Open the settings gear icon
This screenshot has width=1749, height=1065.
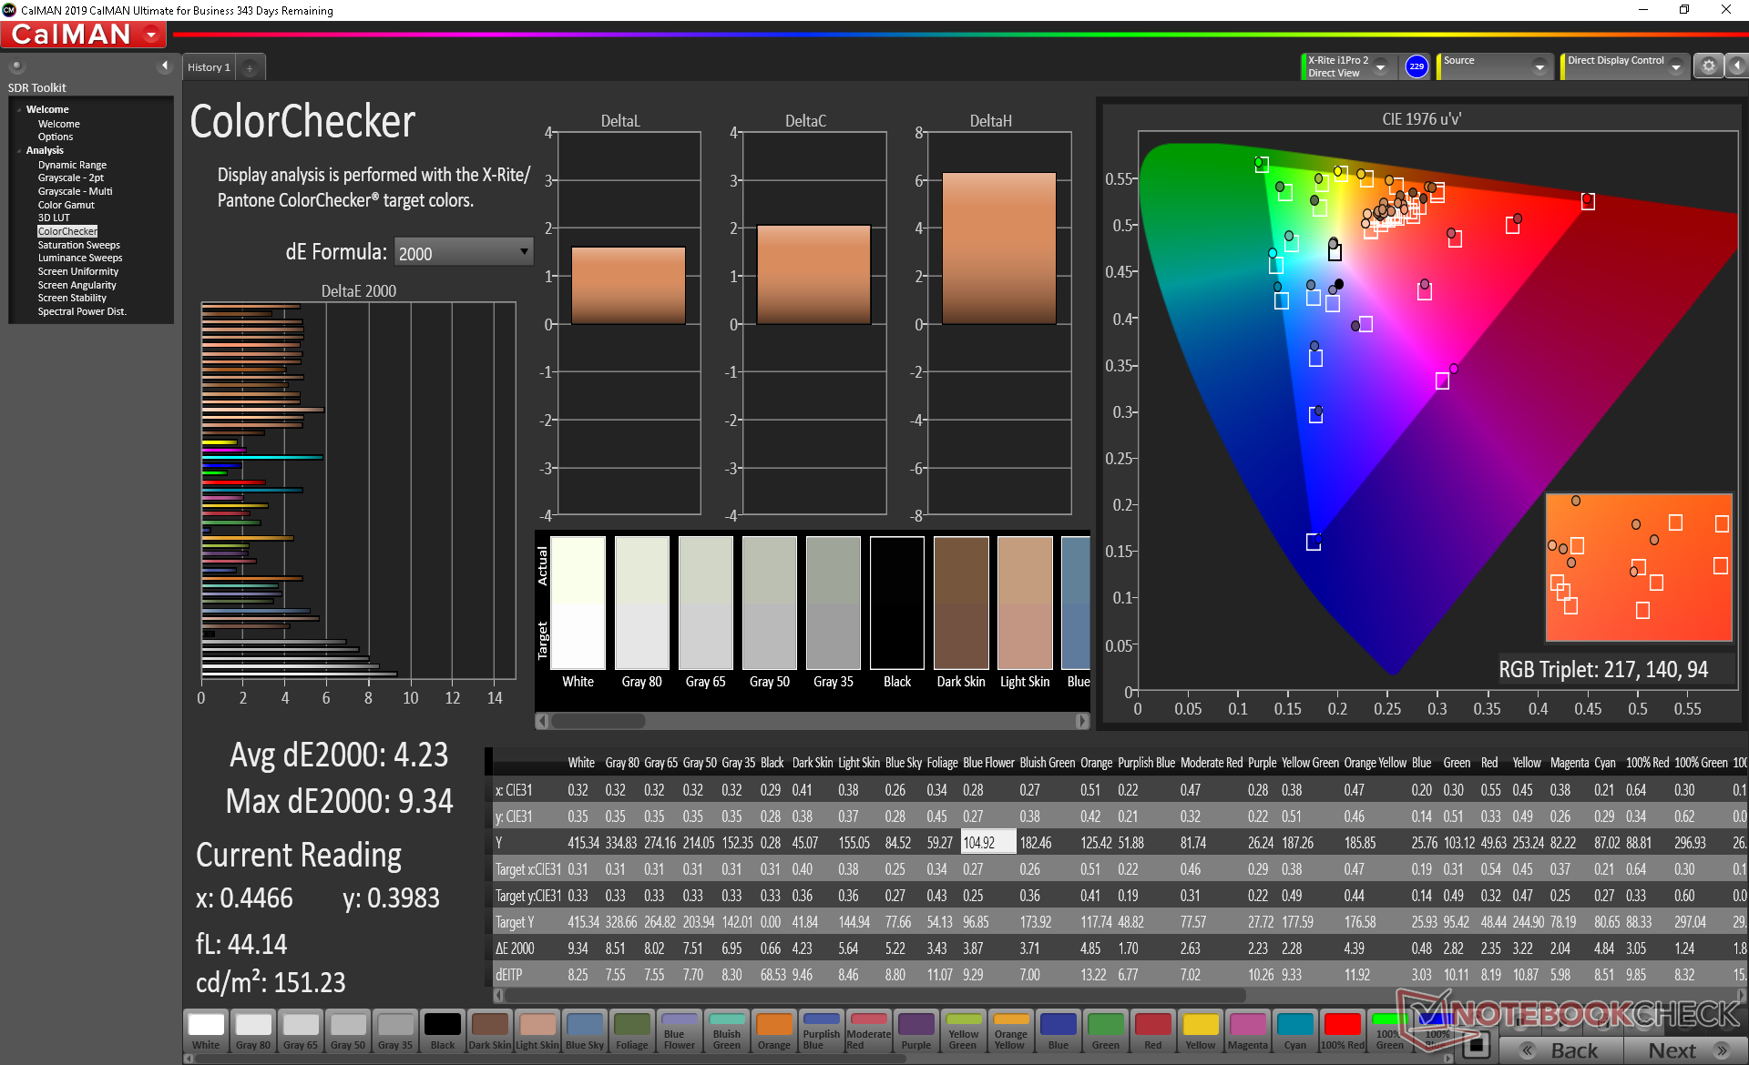pos(1708,66)
